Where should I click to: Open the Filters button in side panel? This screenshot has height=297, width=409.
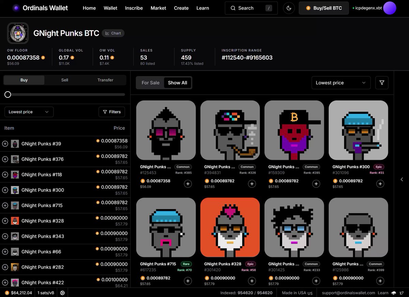click(112, 112)
